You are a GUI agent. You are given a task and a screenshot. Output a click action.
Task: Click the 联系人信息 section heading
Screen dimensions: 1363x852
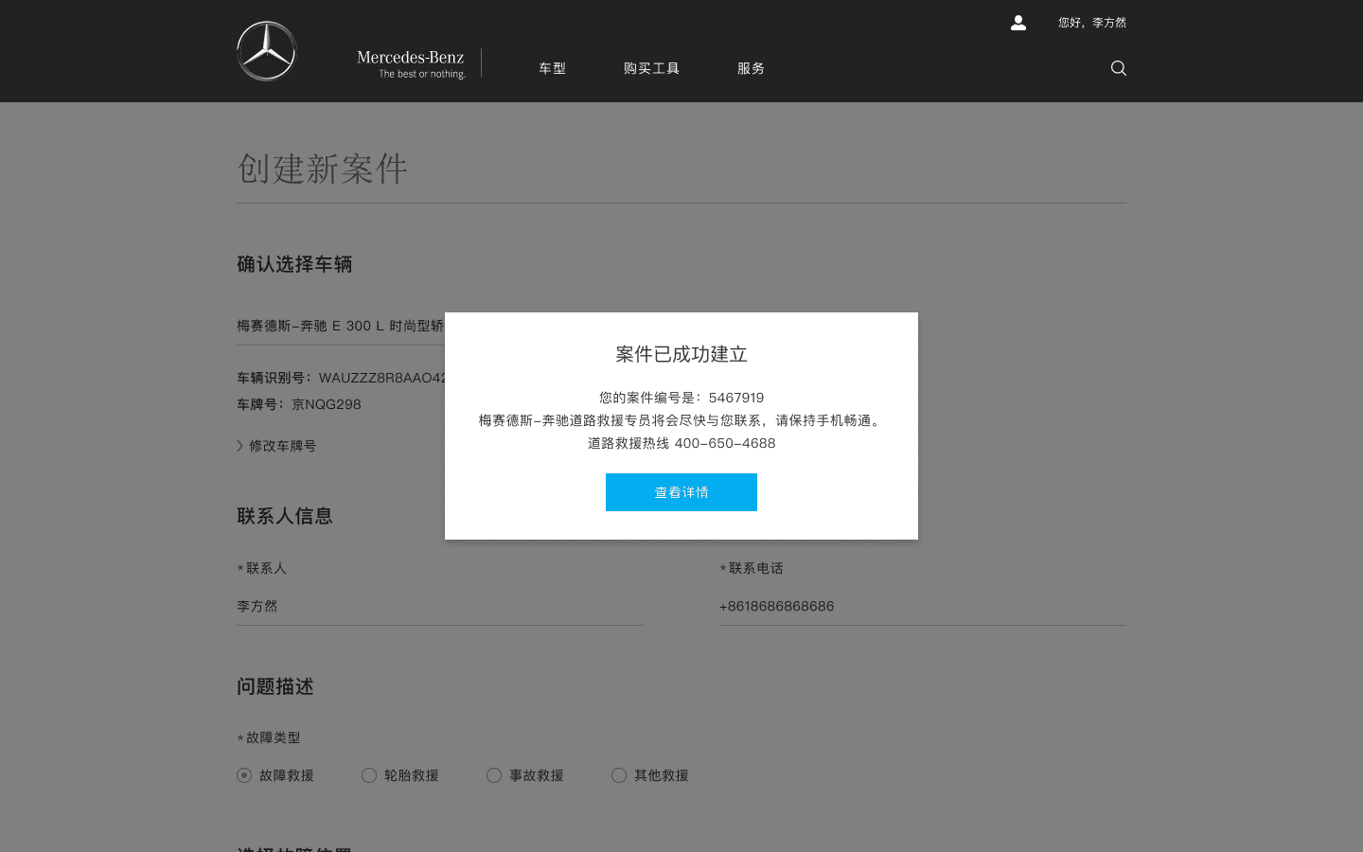[285, 516]
